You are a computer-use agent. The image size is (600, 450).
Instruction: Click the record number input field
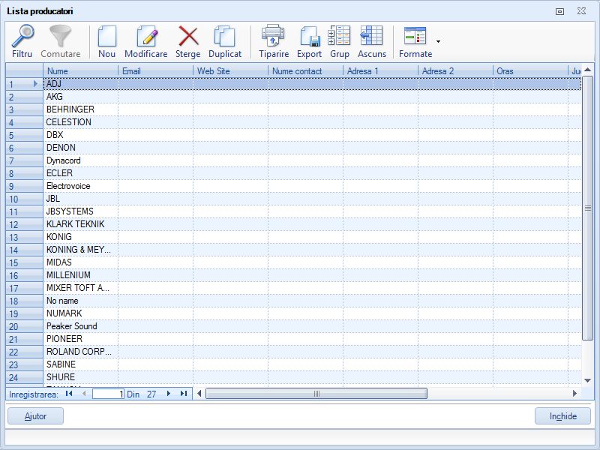click(x=109, y=393)
